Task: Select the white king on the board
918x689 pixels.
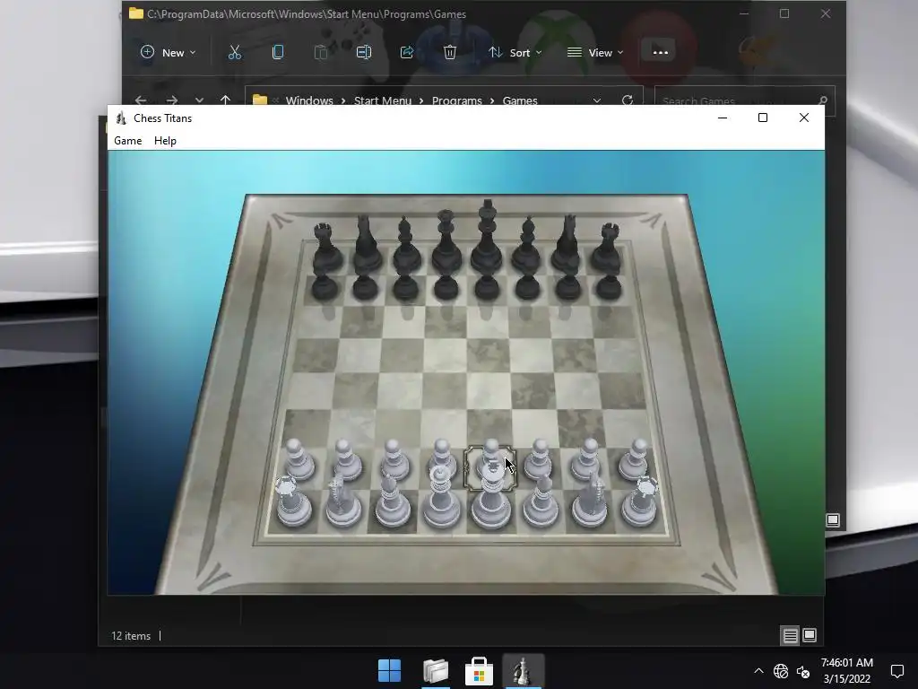Action: tap(490, 504)
